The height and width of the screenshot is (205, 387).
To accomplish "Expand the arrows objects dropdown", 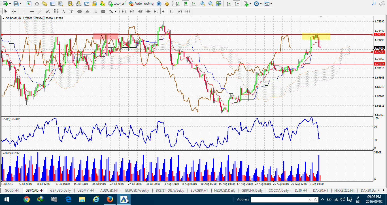I will (115, 12).
